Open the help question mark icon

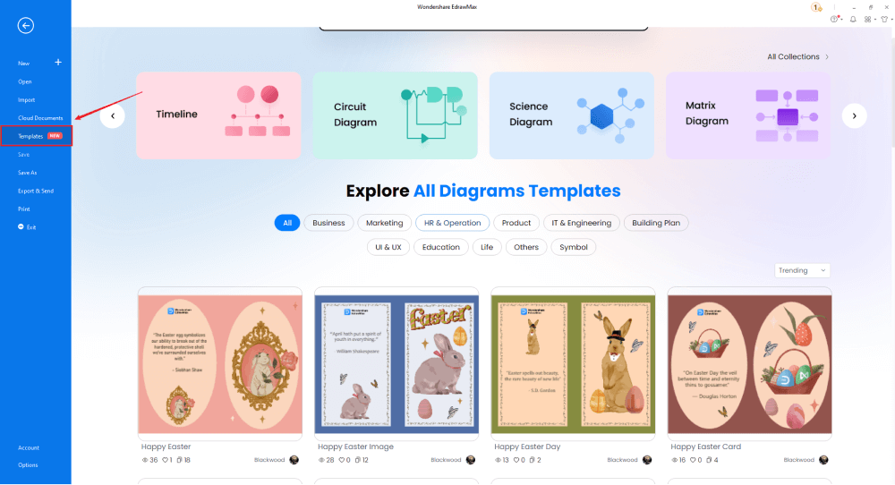coord(835,19)
